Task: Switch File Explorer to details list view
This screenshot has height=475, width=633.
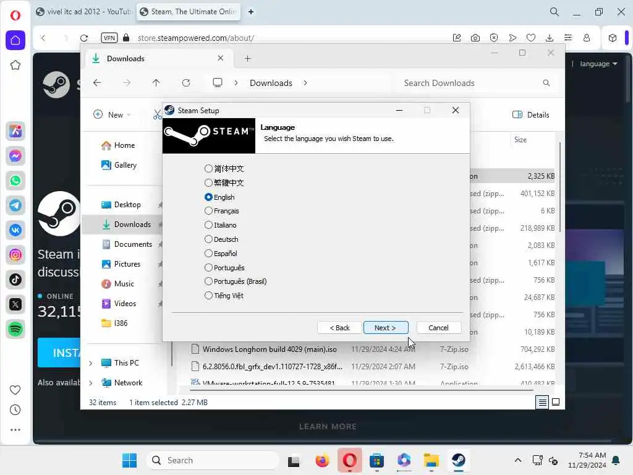Action: tap(542, 402)
